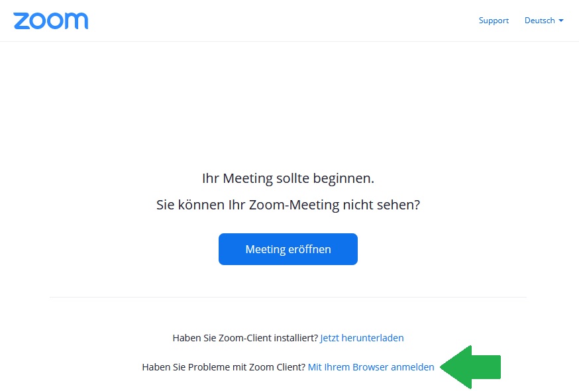Screen dimensions: 579x391
Task: Click the Zoom logo in the header
Action: (x=51, y=21)
